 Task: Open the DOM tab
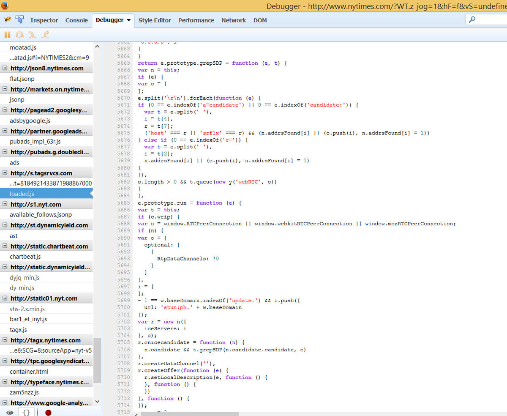click(260, 20)
